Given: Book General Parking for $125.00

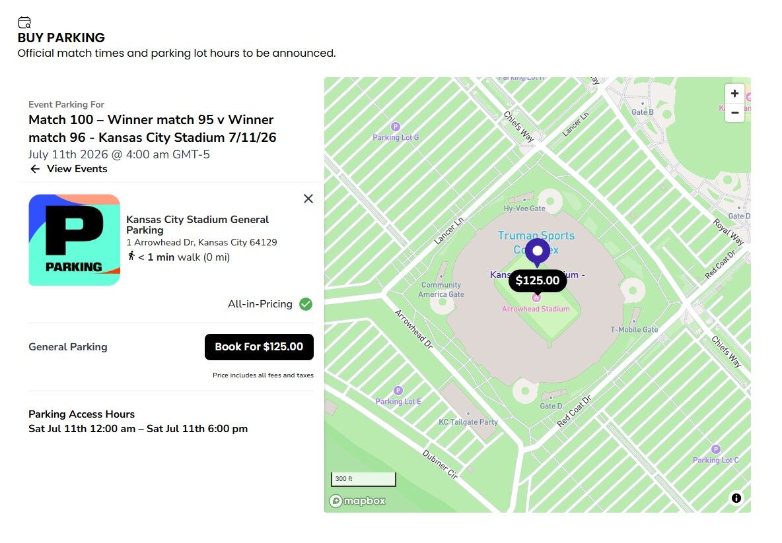Looking at the screenshot, I should (x=259, y=346).
